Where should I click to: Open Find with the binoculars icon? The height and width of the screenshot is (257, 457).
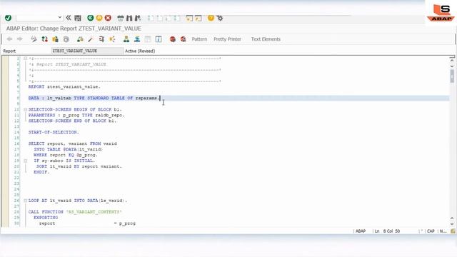coord(129,18)
